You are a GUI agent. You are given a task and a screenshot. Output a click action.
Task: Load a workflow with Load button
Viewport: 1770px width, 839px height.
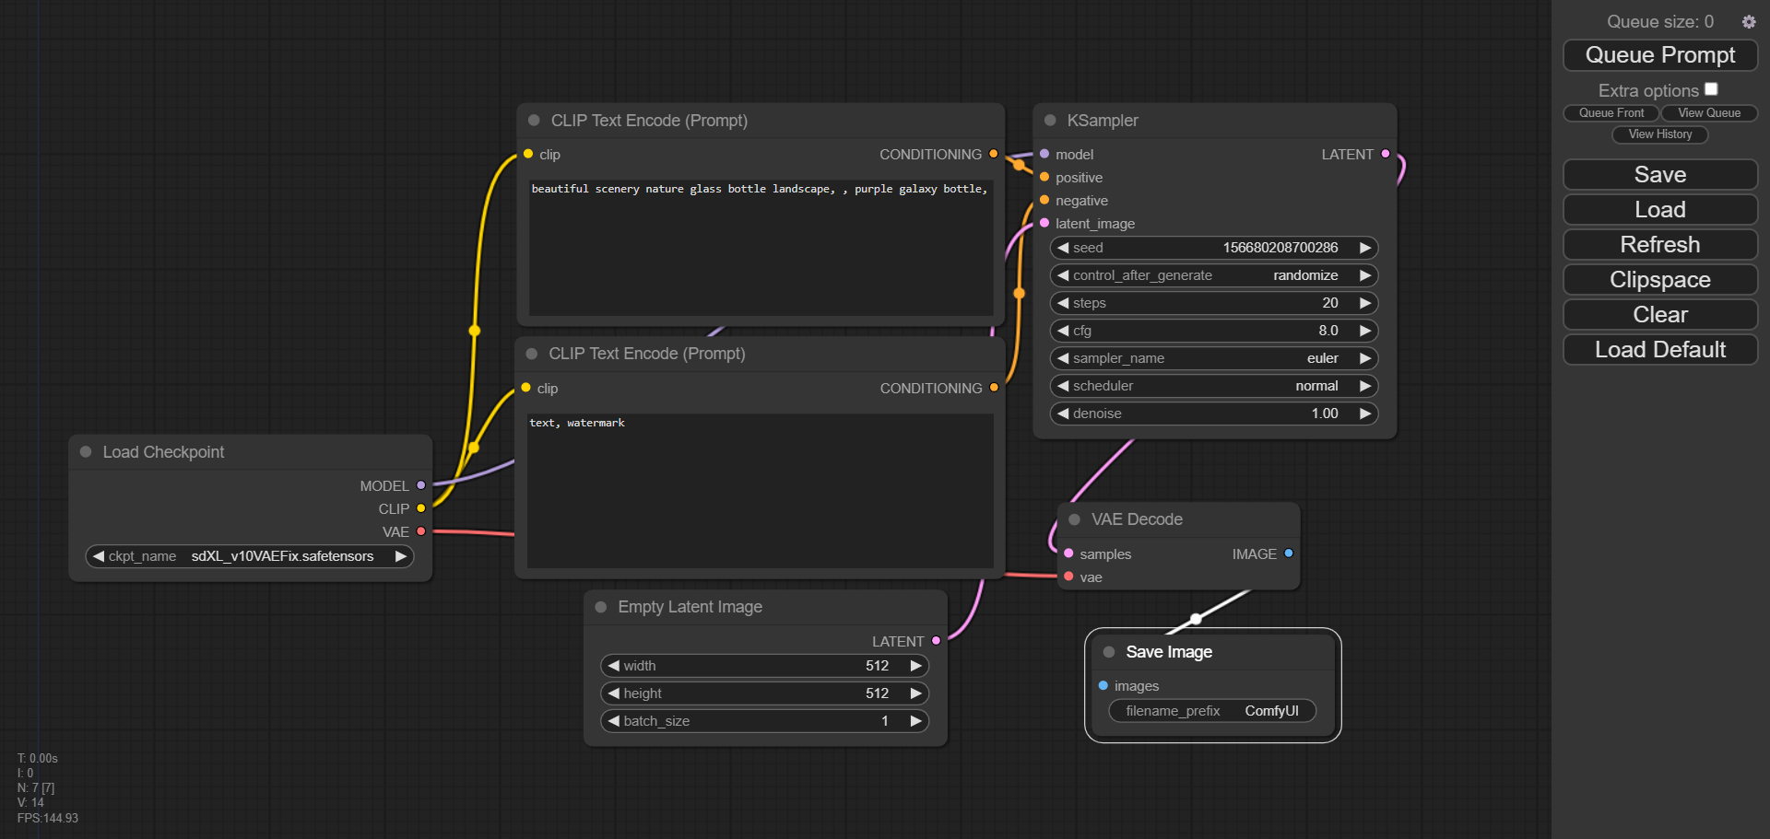pos(1660,210)
